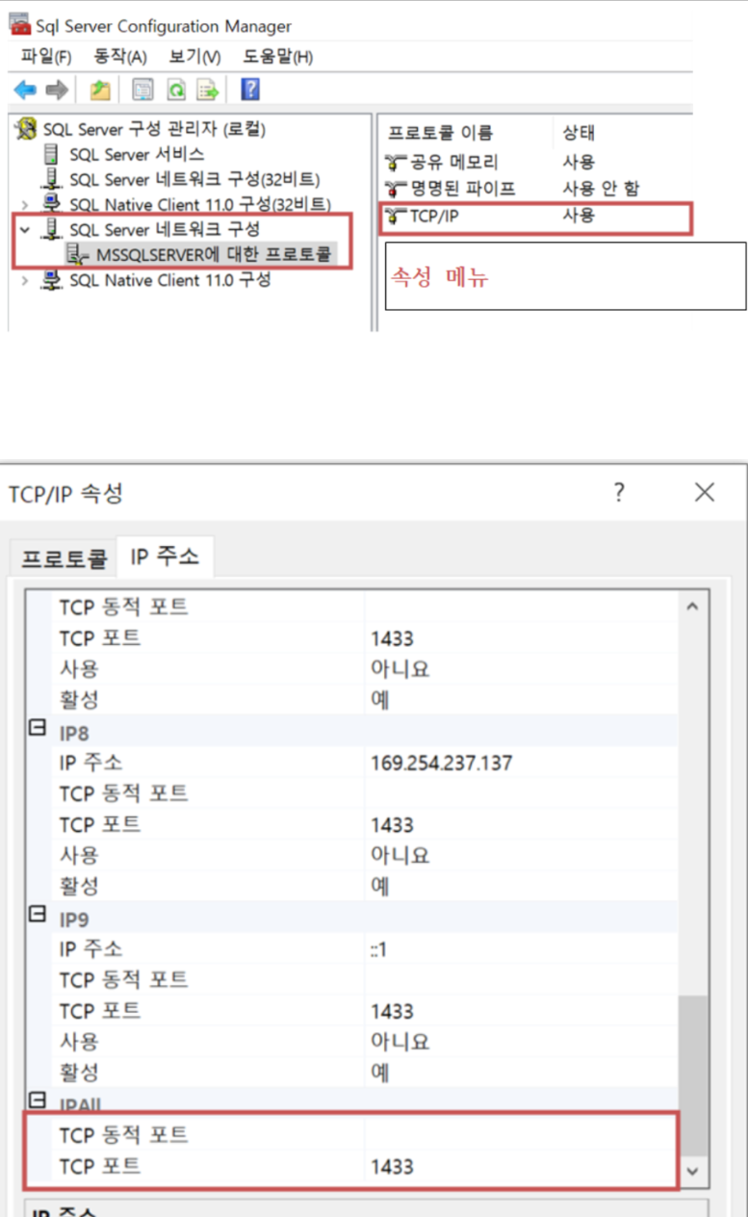The width and height of the screenshot is (748, 1217).
Task: Click the up-one-level folder icon
Action: tap(100, 90)
